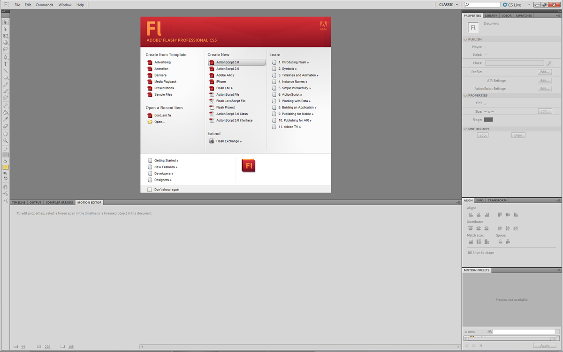Select the Hand tool

coord(6,134)
